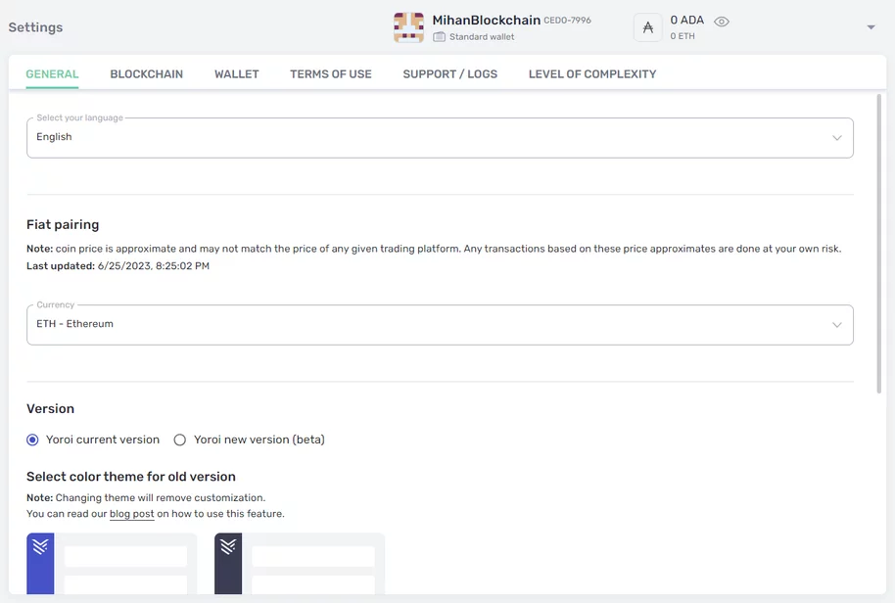895x603 pixels.
Task: Click the standard wallet type icon
Action: (440, 37)
